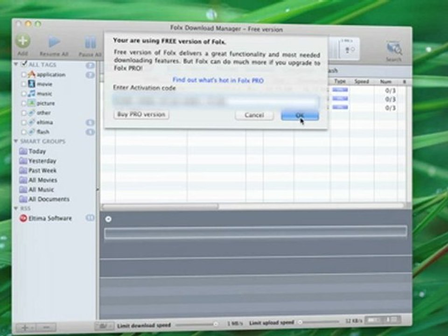The width and height of the screenshot is (448, 336).
Task: Click the minus button at sidebar bottom
Action: 46,328
